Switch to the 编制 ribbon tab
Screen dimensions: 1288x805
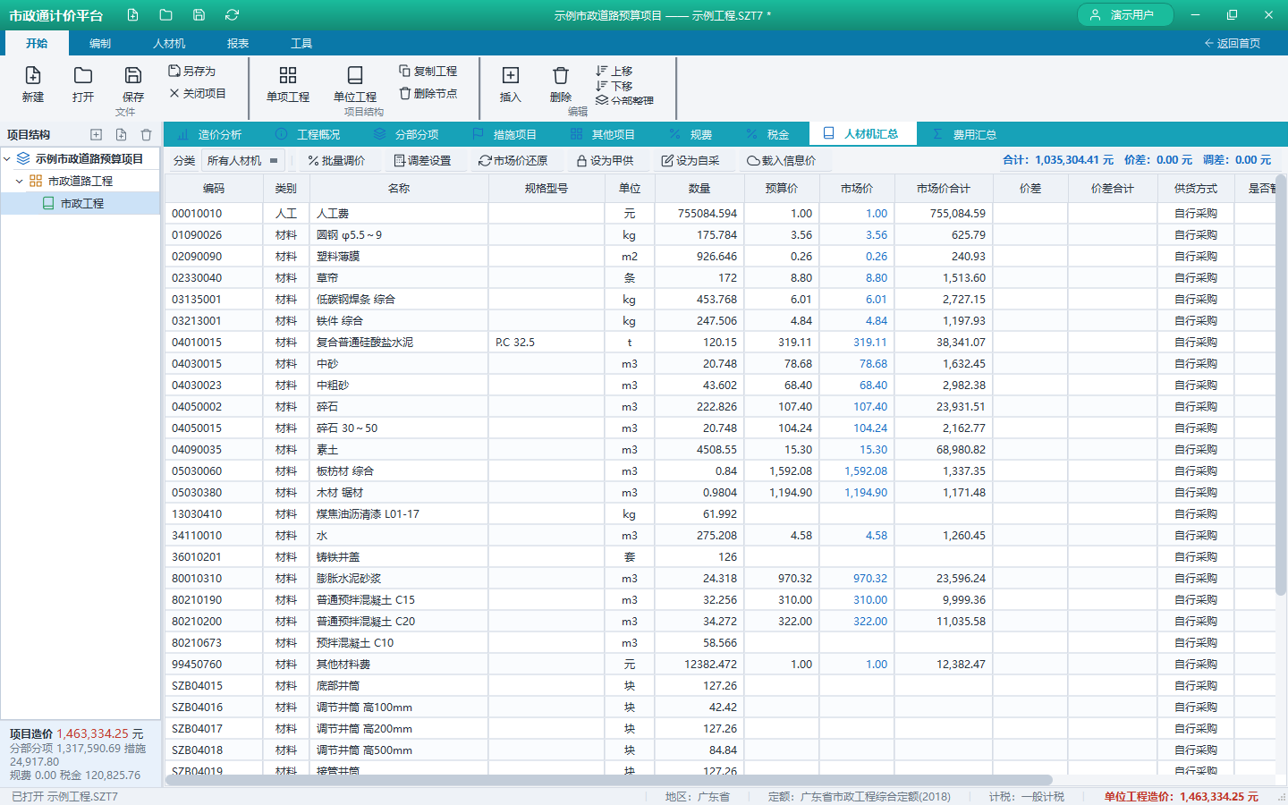coord(100,43)
